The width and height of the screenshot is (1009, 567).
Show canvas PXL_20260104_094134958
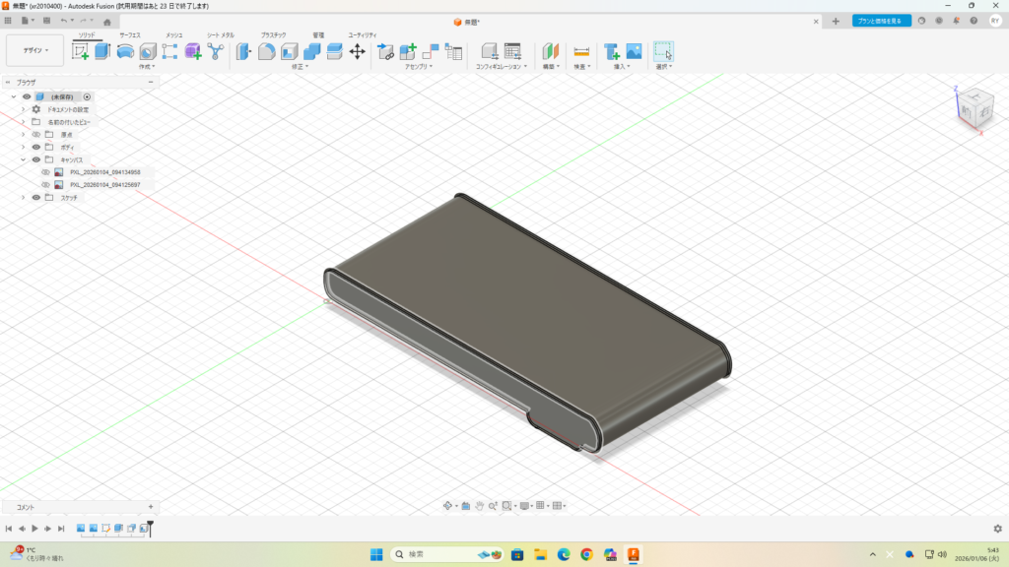pos(45,172)
